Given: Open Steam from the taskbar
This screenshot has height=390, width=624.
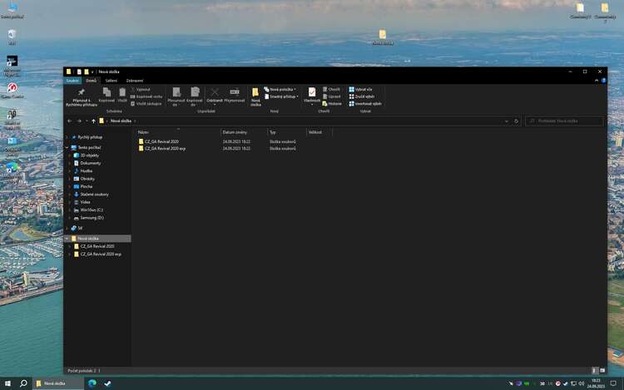Looking at the screenshot, I should tap(107, 383).
